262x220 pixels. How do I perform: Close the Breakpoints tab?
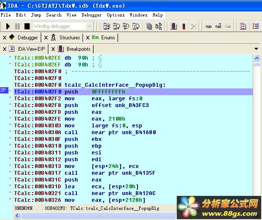(x=53, y=49)
